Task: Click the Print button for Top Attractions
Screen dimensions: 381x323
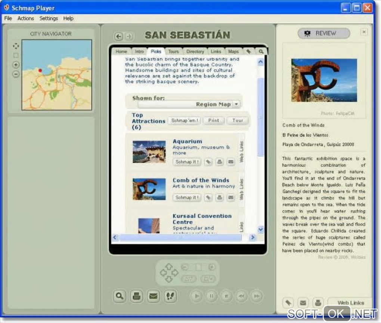Action: click(x=214, y=121)
